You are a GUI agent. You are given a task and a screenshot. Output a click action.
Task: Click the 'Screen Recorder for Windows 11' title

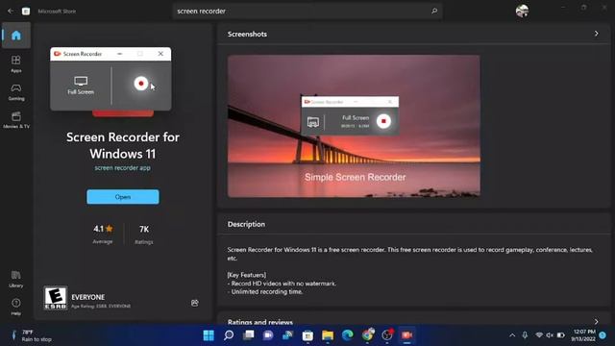[123, 145]
